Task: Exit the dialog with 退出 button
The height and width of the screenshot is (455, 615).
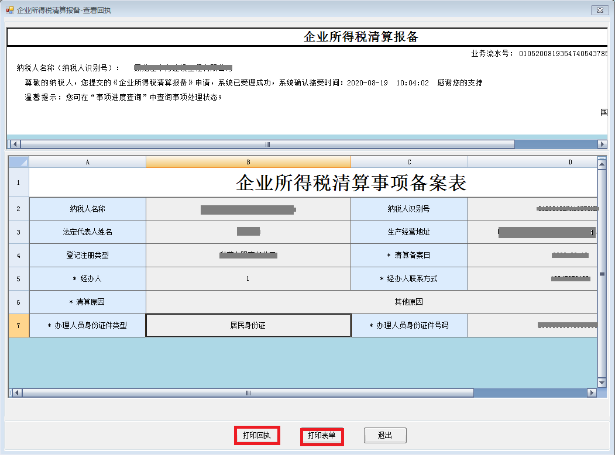Action: [x=384, y=435]
